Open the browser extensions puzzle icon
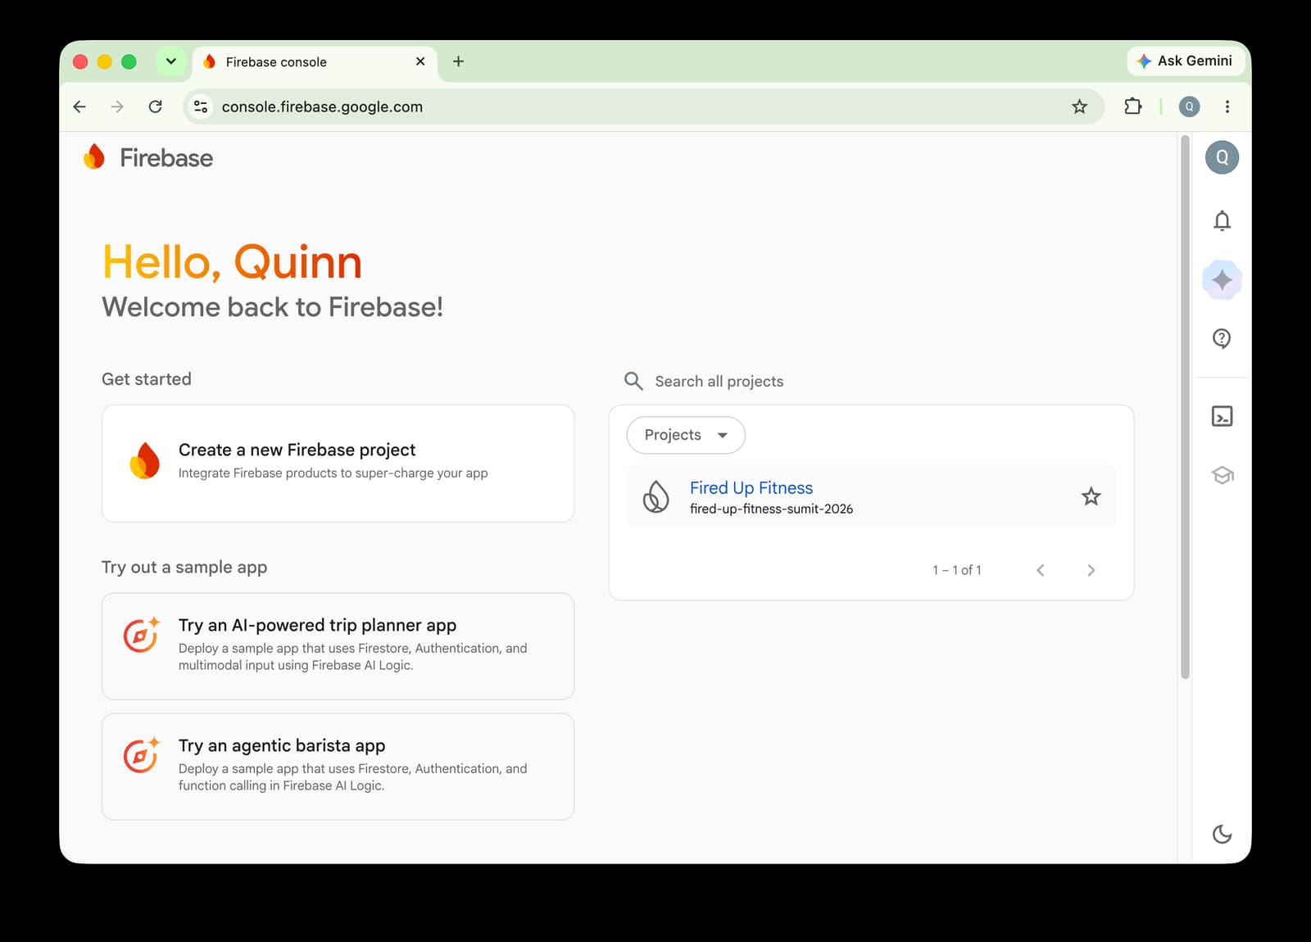Screen dimensions: 1311x942 pyautogui.click(x=1132, y=106)
